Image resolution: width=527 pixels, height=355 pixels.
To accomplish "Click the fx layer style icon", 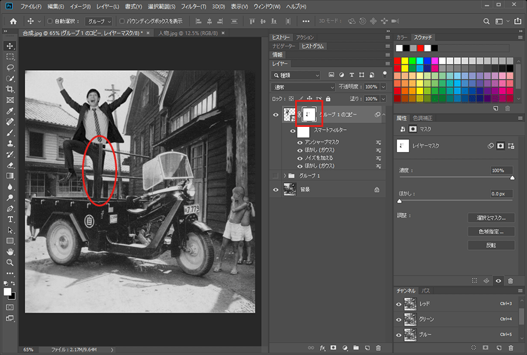I will [x=323, y=348].
